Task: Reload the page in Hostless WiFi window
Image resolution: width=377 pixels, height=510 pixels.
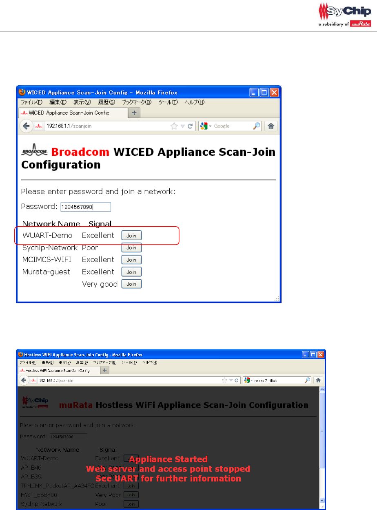Action: tap(237, 380)
